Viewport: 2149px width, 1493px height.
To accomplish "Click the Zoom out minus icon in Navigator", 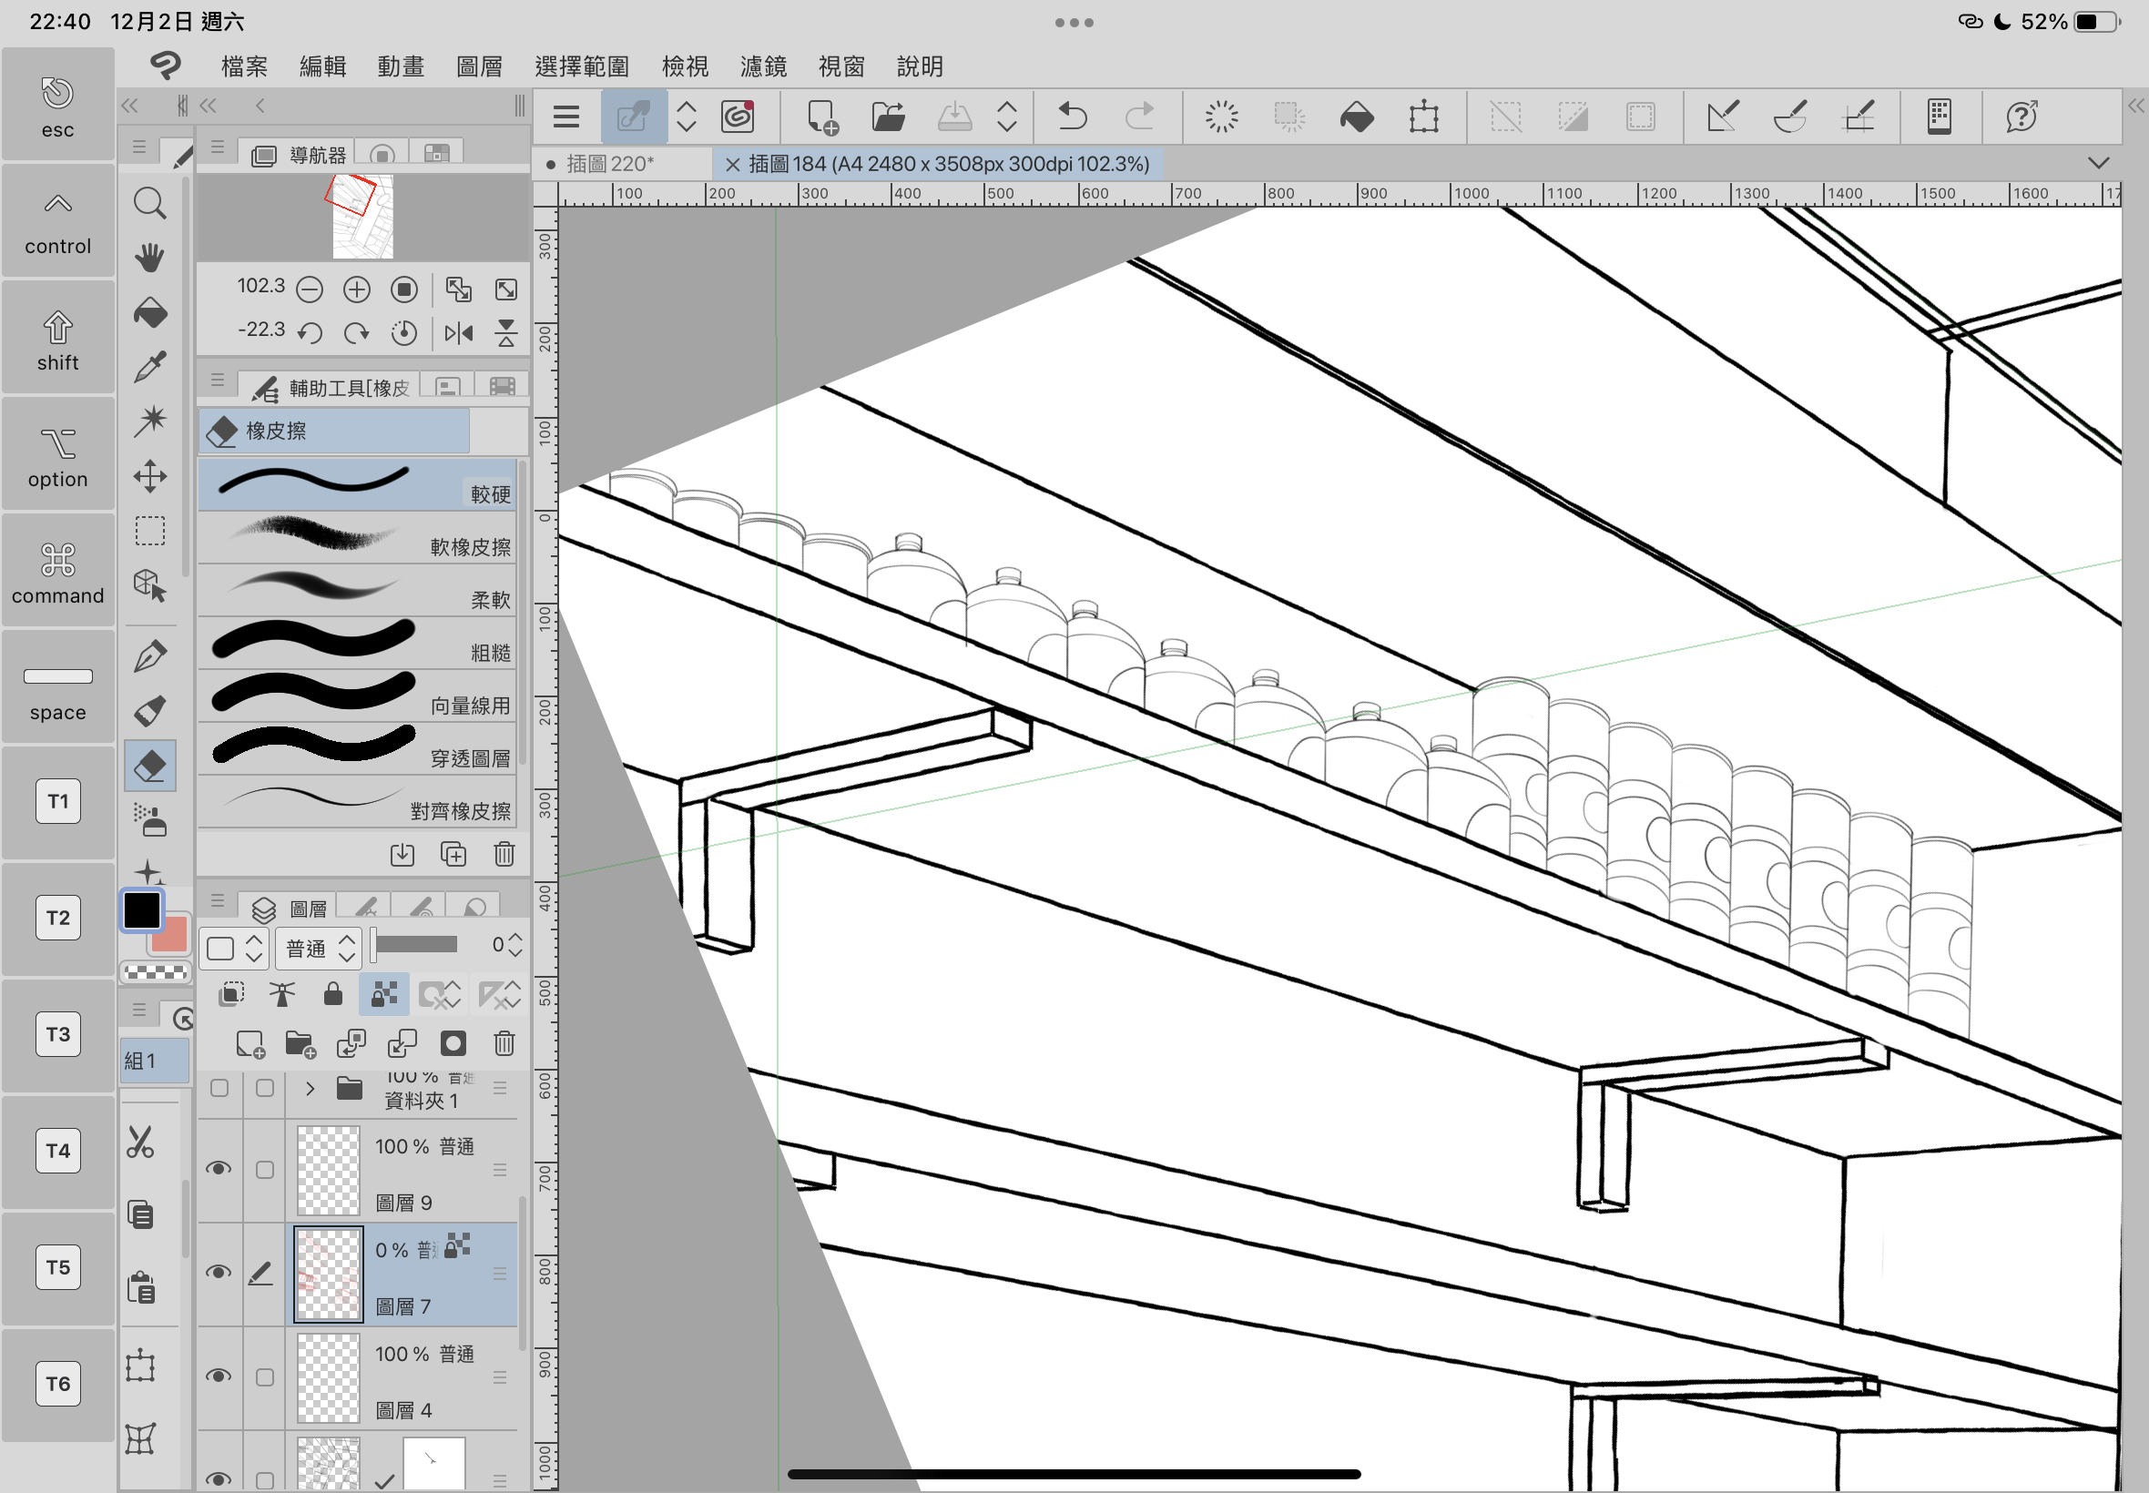I will (310, 290).
